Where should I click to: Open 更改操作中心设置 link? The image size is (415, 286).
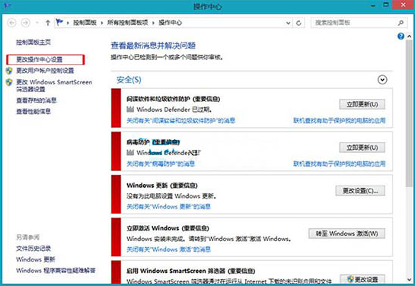pos(40,60)
